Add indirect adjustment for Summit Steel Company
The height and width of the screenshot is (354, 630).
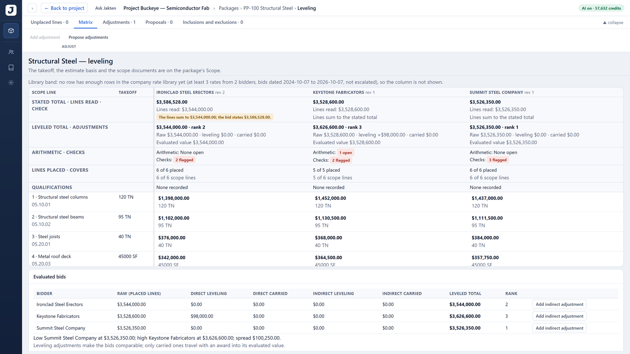(x=560, y=328)
